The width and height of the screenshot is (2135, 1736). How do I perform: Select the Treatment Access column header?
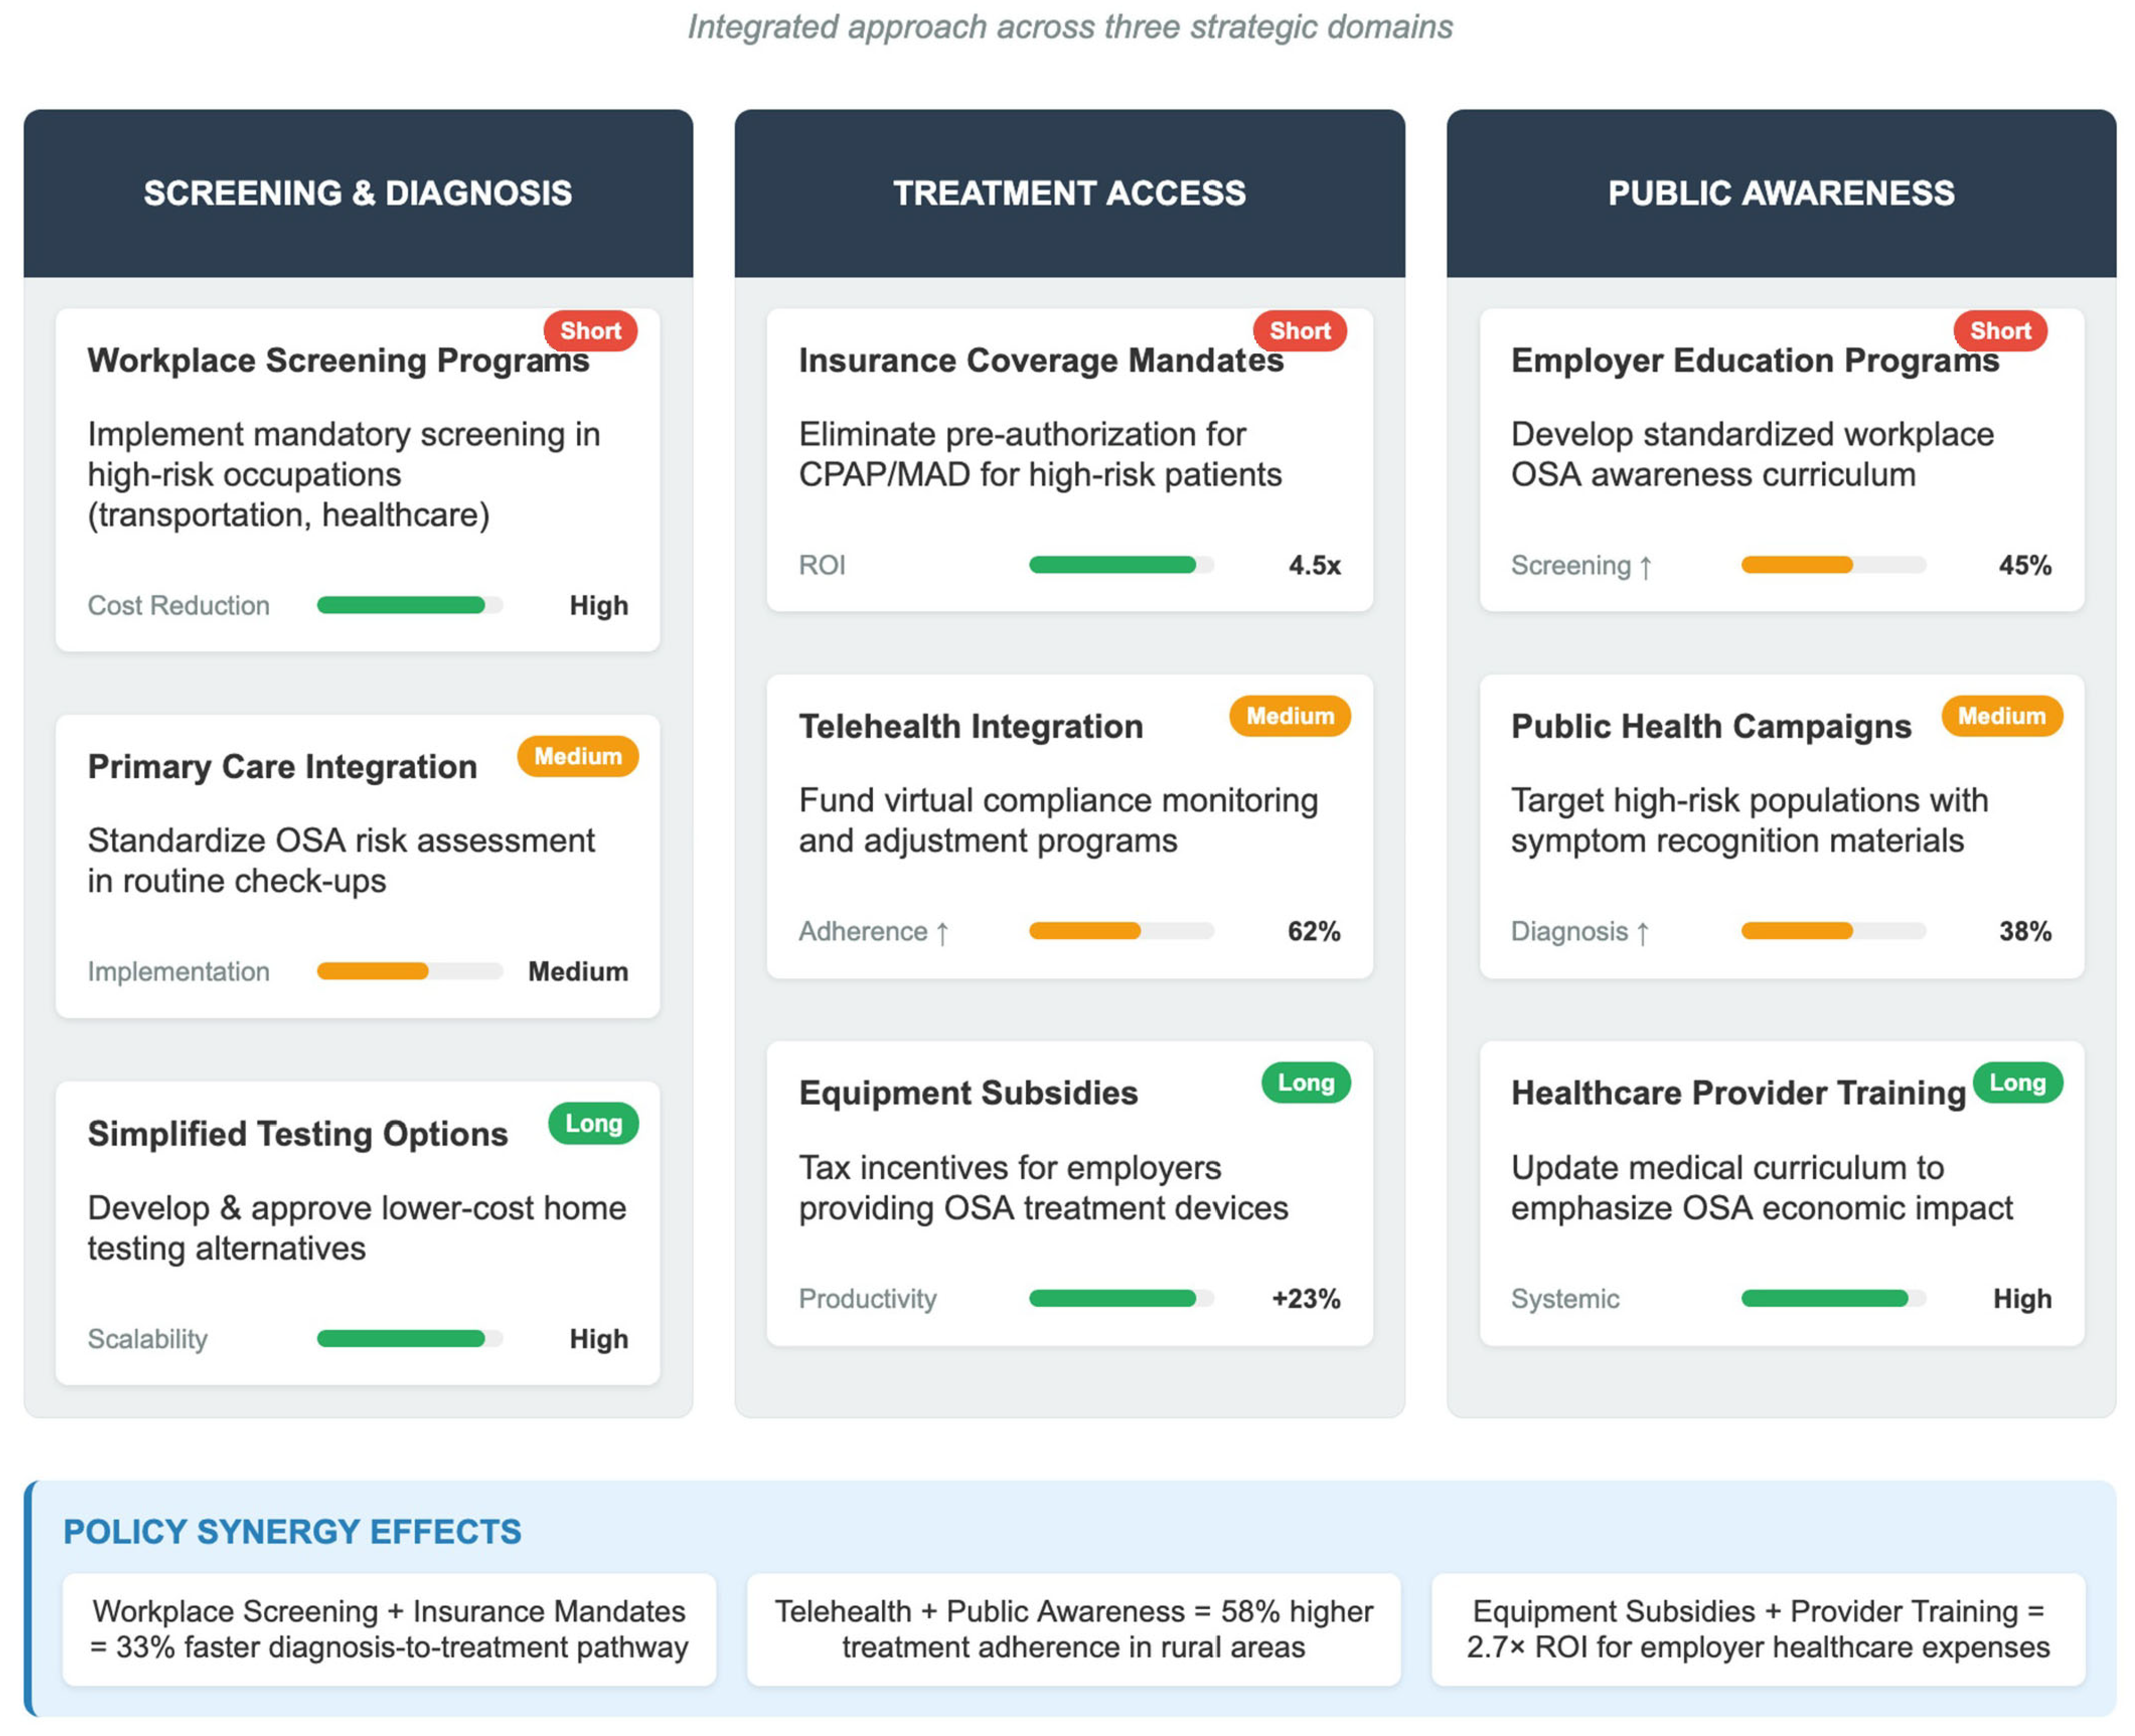coord(1068,193)
